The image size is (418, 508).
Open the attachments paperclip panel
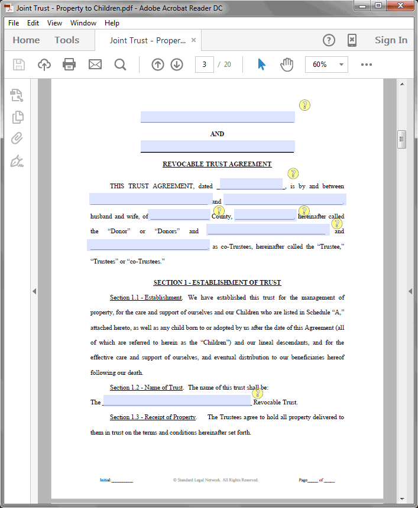[17, 139]
